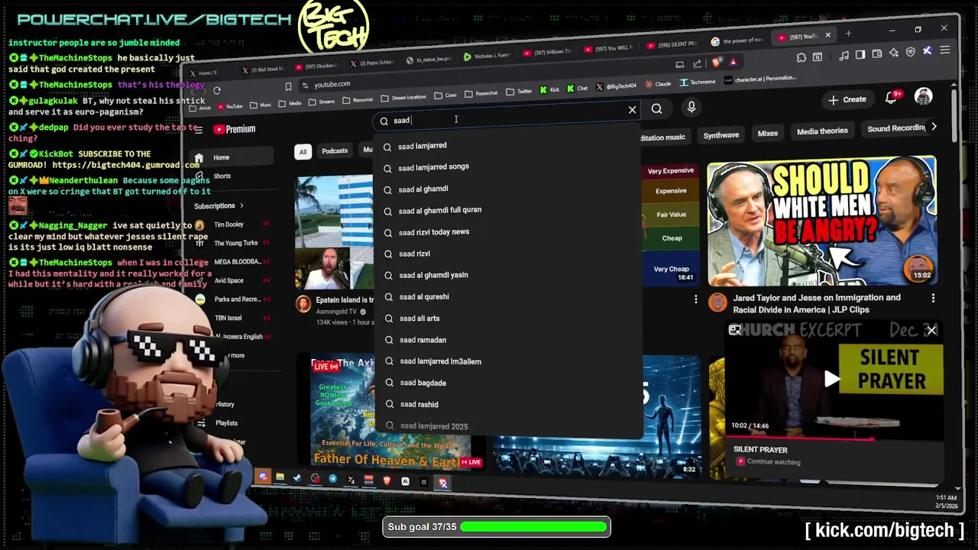Bookmark this page with bookmark icon

(288, 86)
